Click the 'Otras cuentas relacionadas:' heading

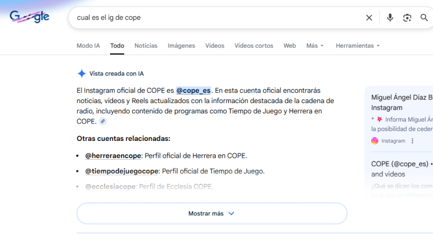pyautogui.click(x=123, y=139)
